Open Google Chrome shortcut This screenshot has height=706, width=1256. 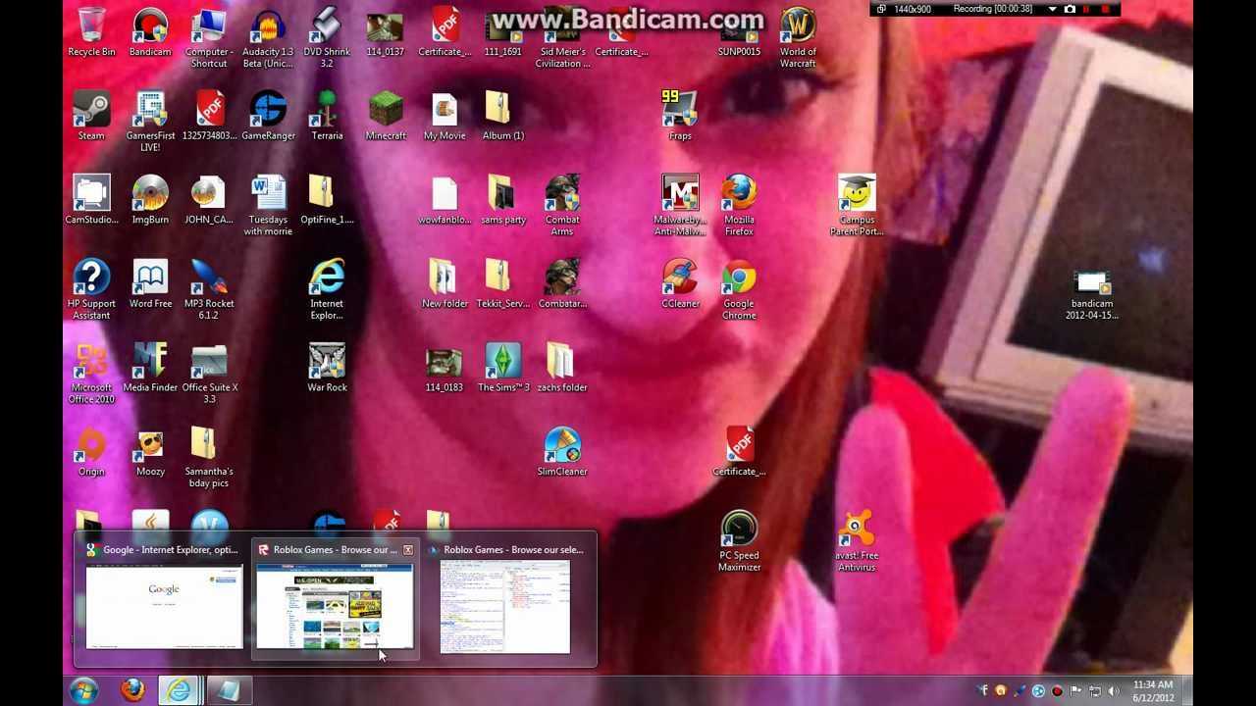(x=739, y=289)
